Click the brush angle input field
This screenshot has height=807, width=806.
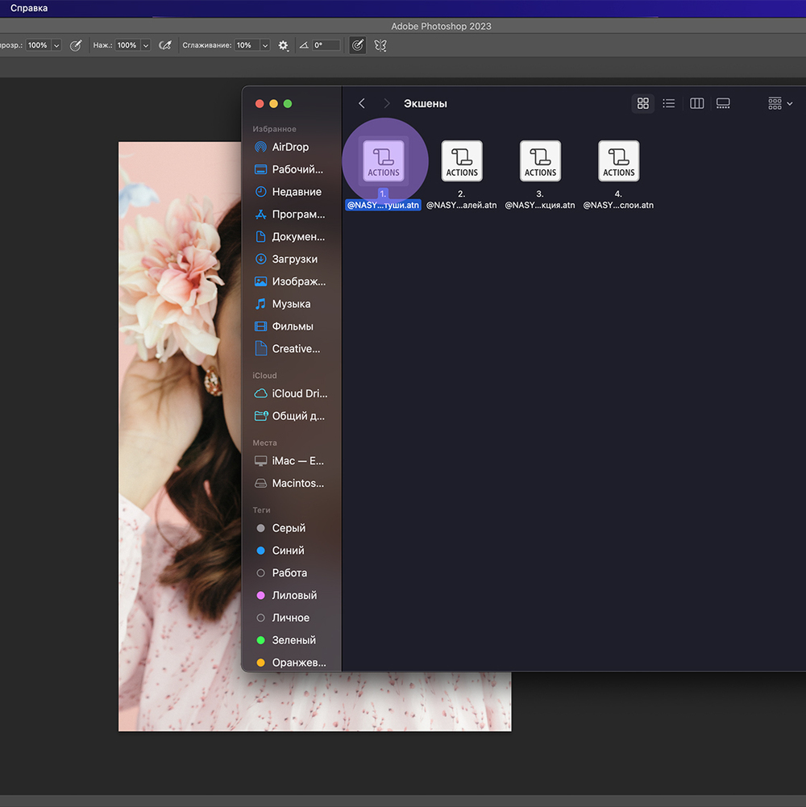click(326, 46)
